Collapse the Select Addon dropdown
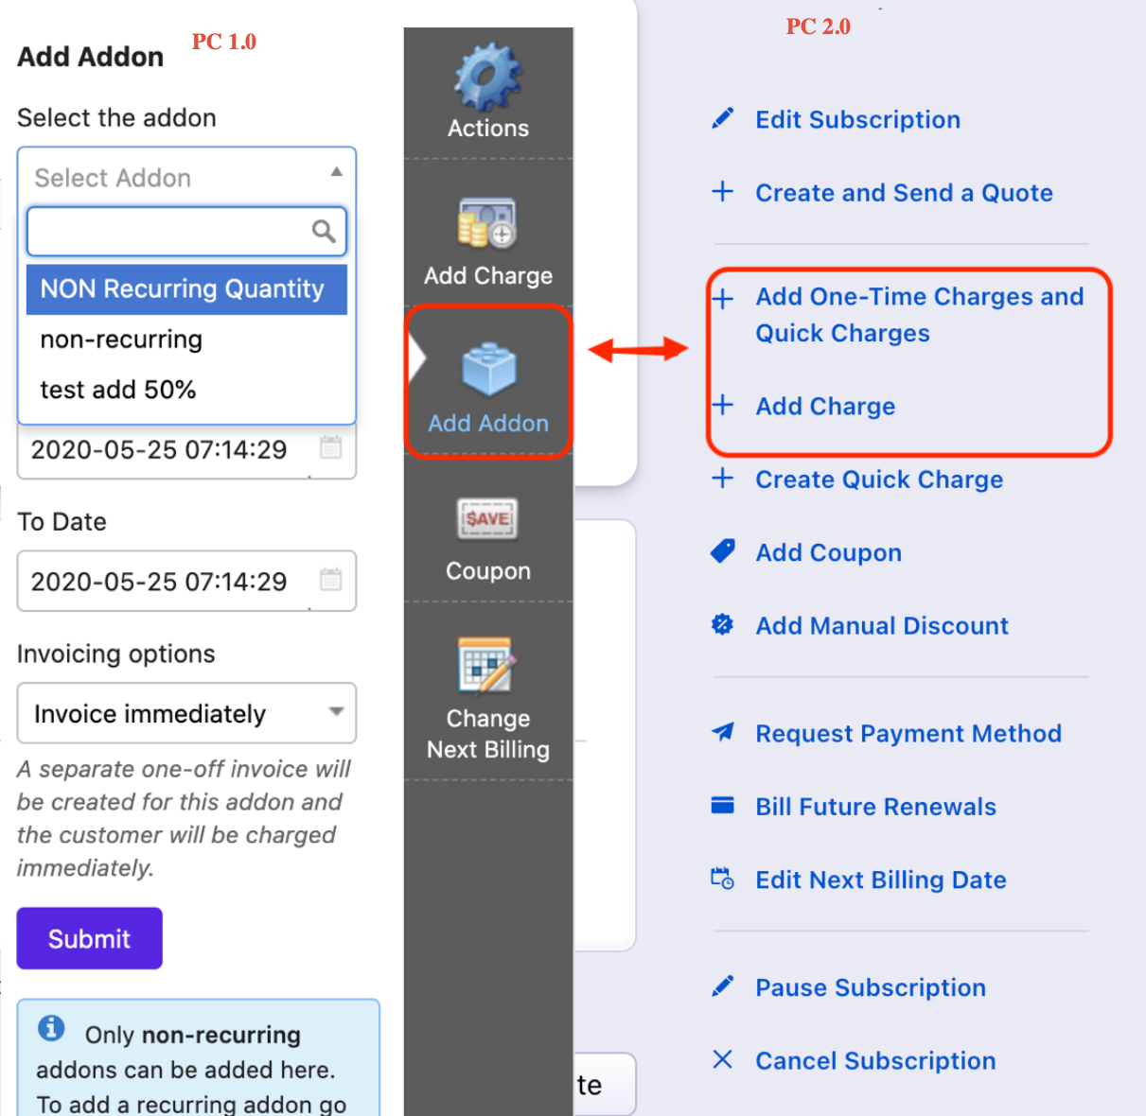This screenshot has height=1116, width=1146. tap(336, 172)
